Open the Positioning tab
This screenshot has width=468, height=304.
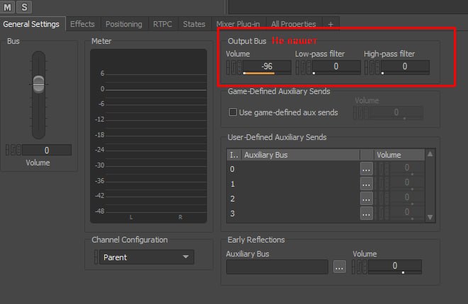[x=123, y=24]
